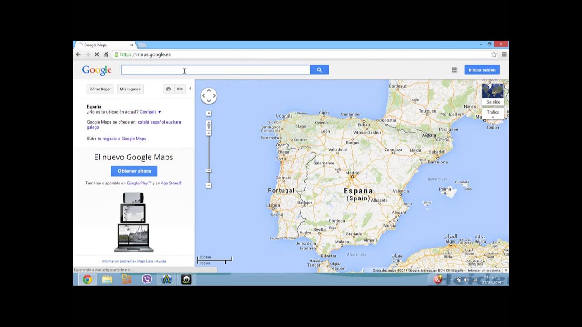Screen dimensions: 582x327
Task: Show my location on the map
Action: (x=209, y=113)
